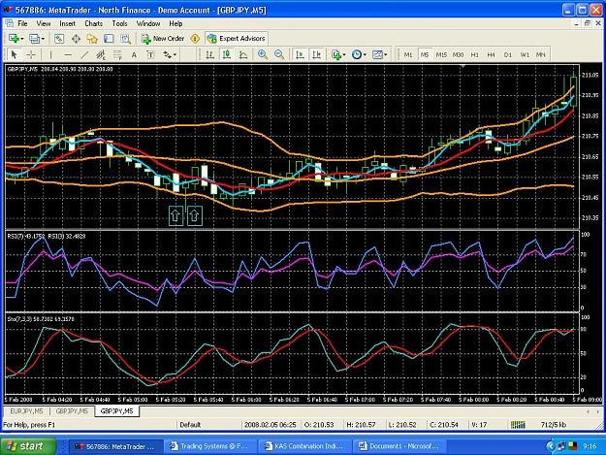Click the connection status bars icon

(518, 425)
